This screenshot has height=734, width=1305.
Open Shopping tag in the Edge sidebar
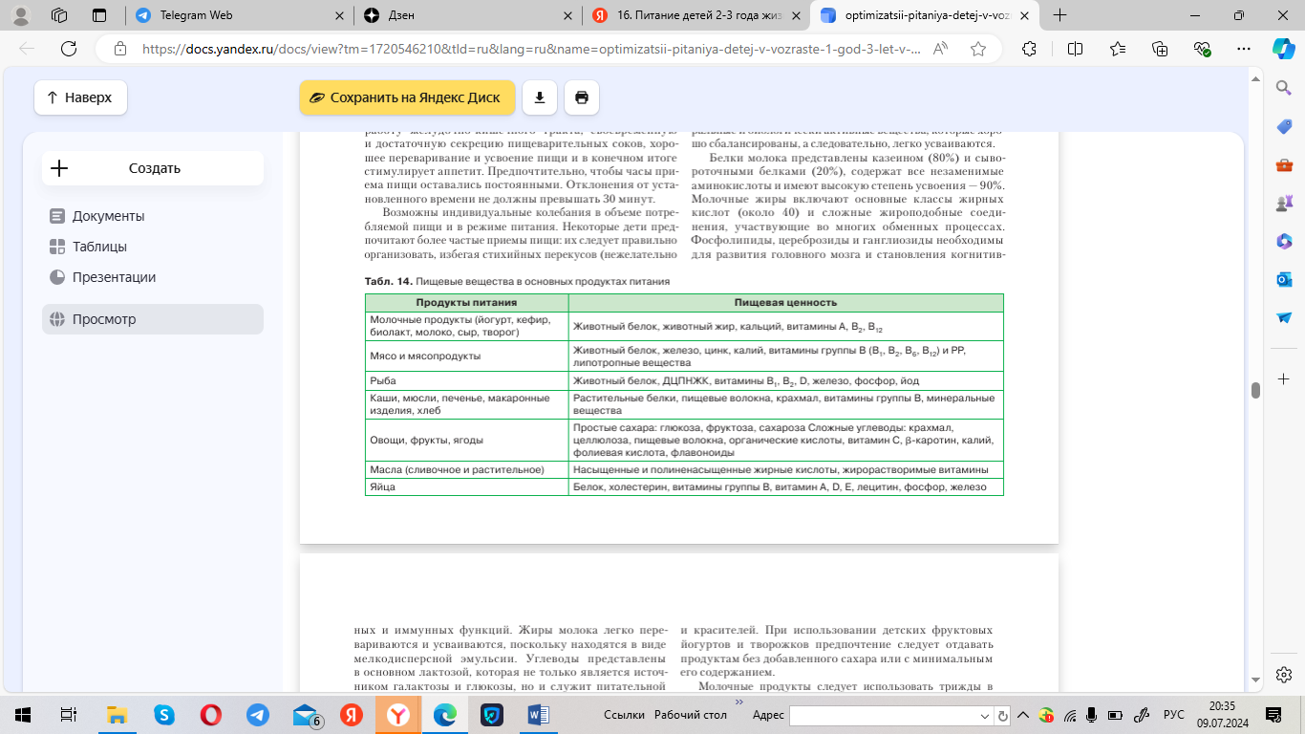[x=1284, y=126]
